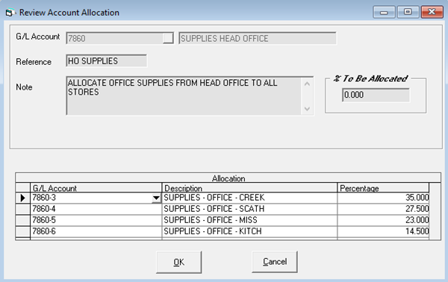The height and width of the screenshot is (282, 448).
Task: Click SUPPLIES - OFFICE - KITCH description
Action: (x=249, y=231)
